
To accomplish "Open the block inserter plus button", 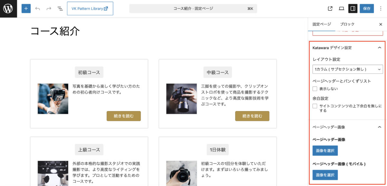I will 26,9.
